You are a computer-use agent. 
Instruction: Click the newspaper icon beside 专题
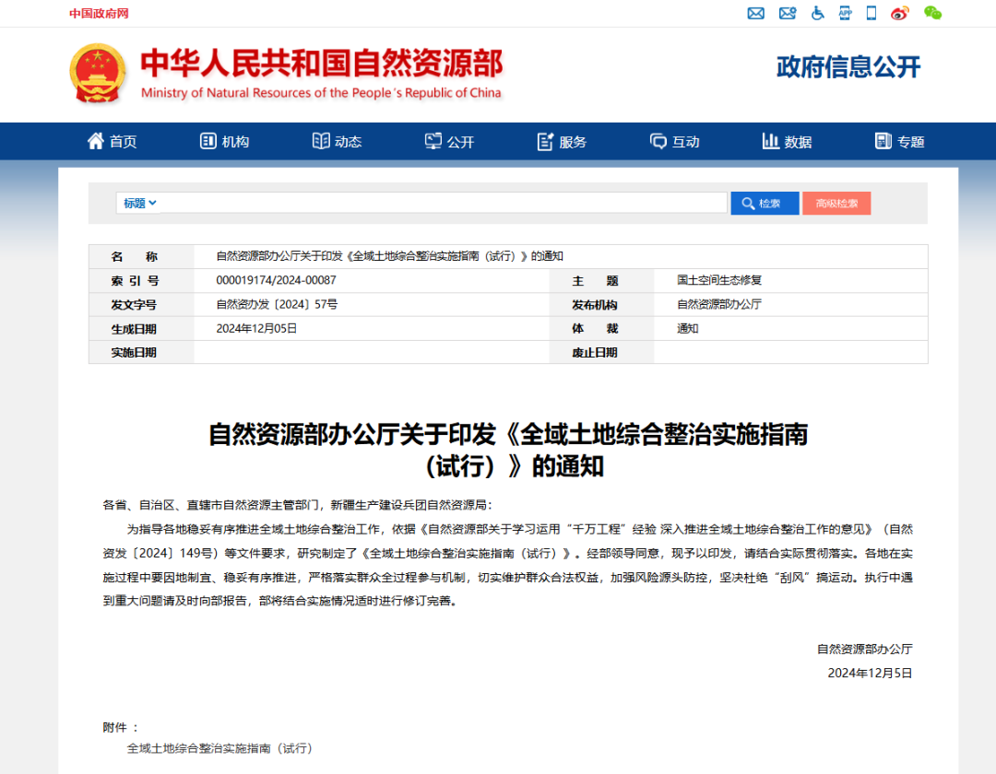(x=883, y=141)
